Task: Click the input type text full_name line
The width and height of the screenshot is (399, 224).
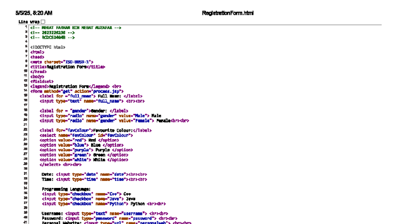Action: [x=92, y=101]
